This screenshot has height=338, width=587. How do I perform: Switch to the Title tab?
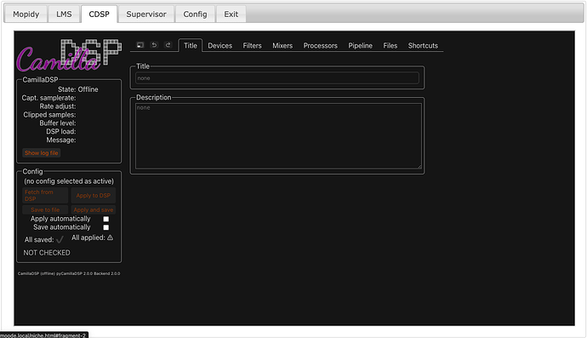pyautogui.click(x=191, y=45)
